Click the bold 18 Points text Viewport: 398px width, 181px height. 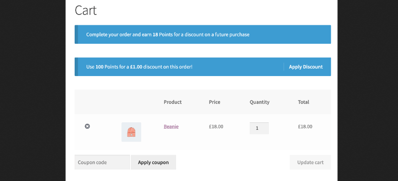point(163,34)
